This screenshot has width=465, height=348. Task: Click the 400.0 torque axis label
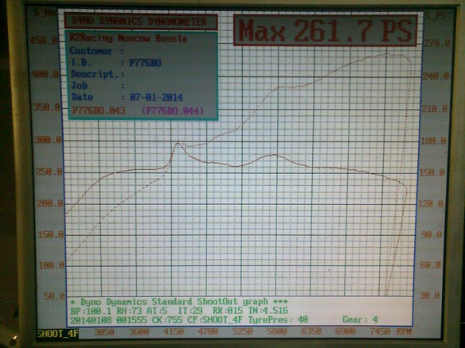[45, 74]
